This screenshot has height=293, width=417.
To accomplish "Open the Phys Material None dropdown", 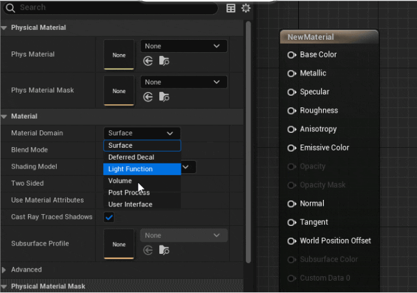I will click(184, 46).
